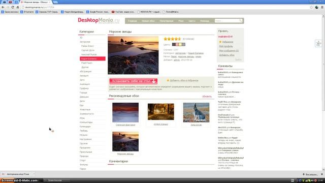Open the Спорт category
The image size is (325, 183).
point(83,161)
